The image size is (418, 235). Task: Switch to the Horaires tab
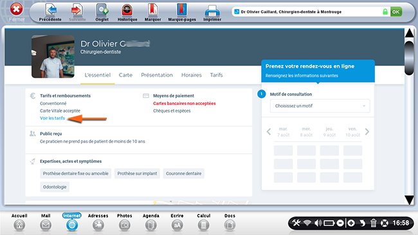[x=192, y=75]
